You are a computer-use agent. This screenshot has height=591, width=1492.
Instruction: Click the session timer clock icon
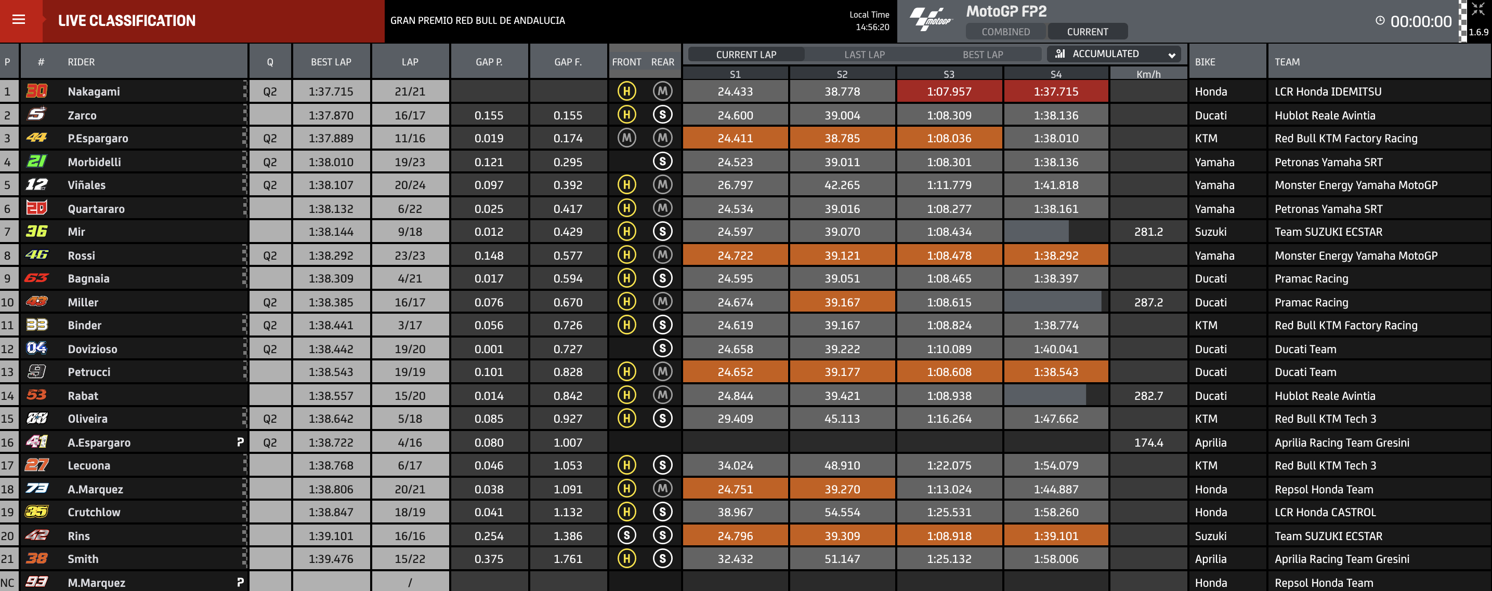[x=1380, y=21]
